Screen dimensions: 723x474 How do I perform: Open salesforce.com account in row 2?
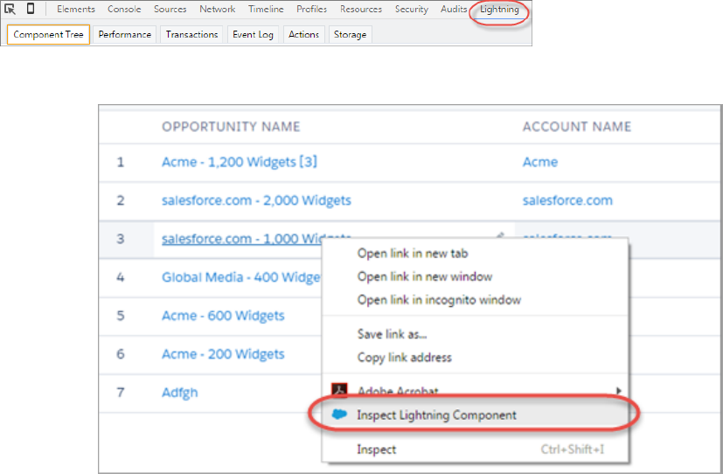coord(567,200)
